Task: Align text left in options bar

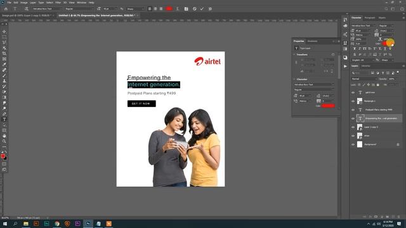Action: 150,9
